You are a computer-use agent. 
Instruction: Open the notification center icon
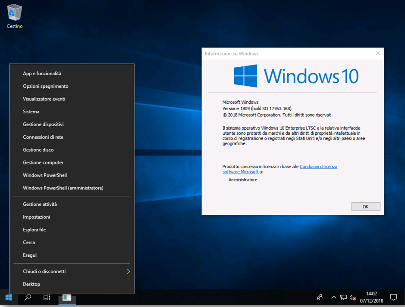[393, 298]
